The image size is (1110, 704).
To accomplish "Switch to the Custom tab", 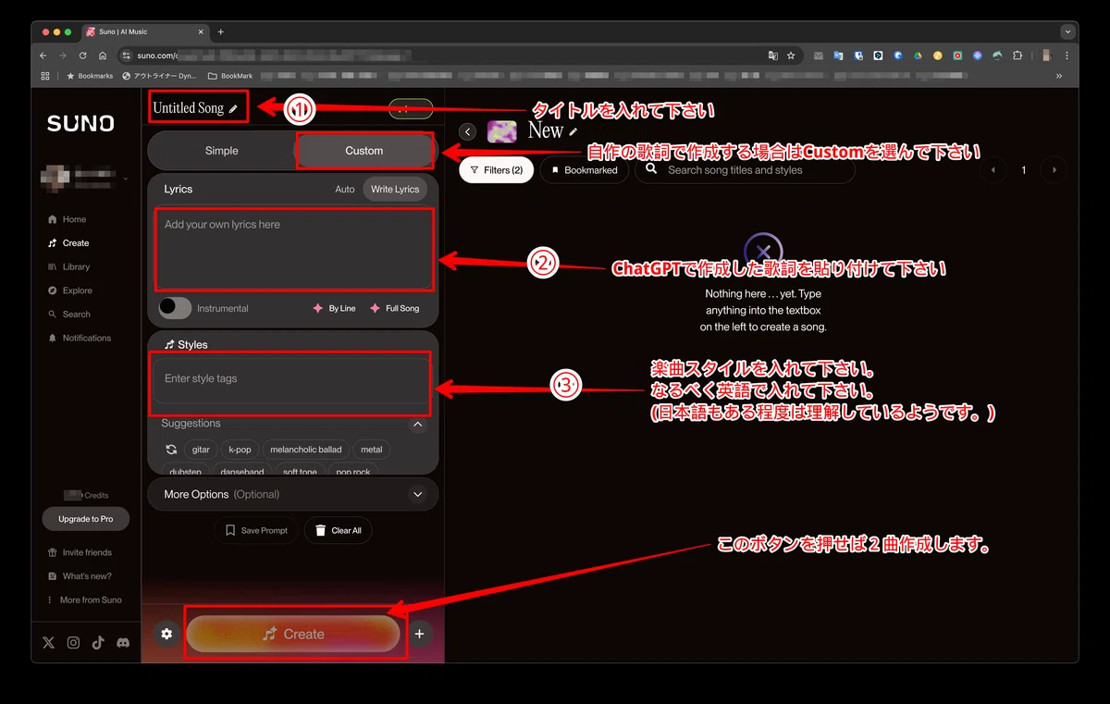I will click(x=364, y=150).
